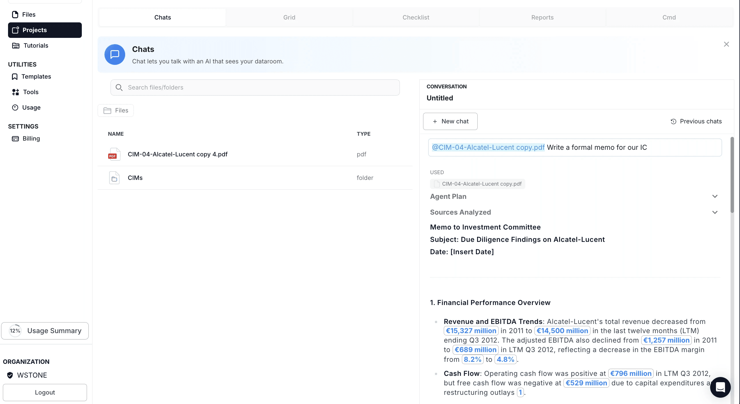The height and width of the screenshot is (404, 740).
Task: Click the used file document icon
Action: (437, 184)
